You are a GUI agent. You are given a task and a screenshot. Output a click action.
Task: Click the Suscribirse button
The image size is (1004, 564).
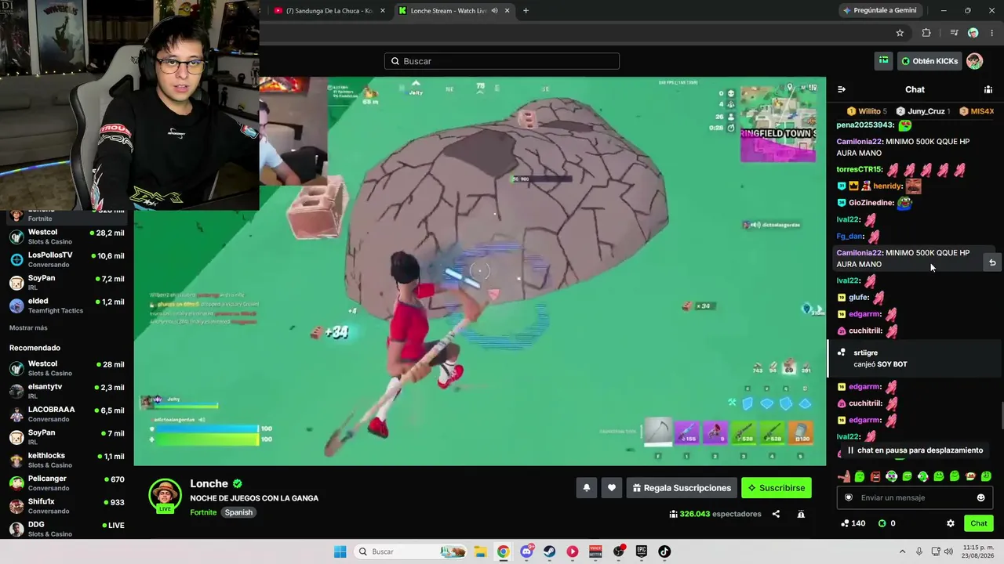(x=776, y=488)
